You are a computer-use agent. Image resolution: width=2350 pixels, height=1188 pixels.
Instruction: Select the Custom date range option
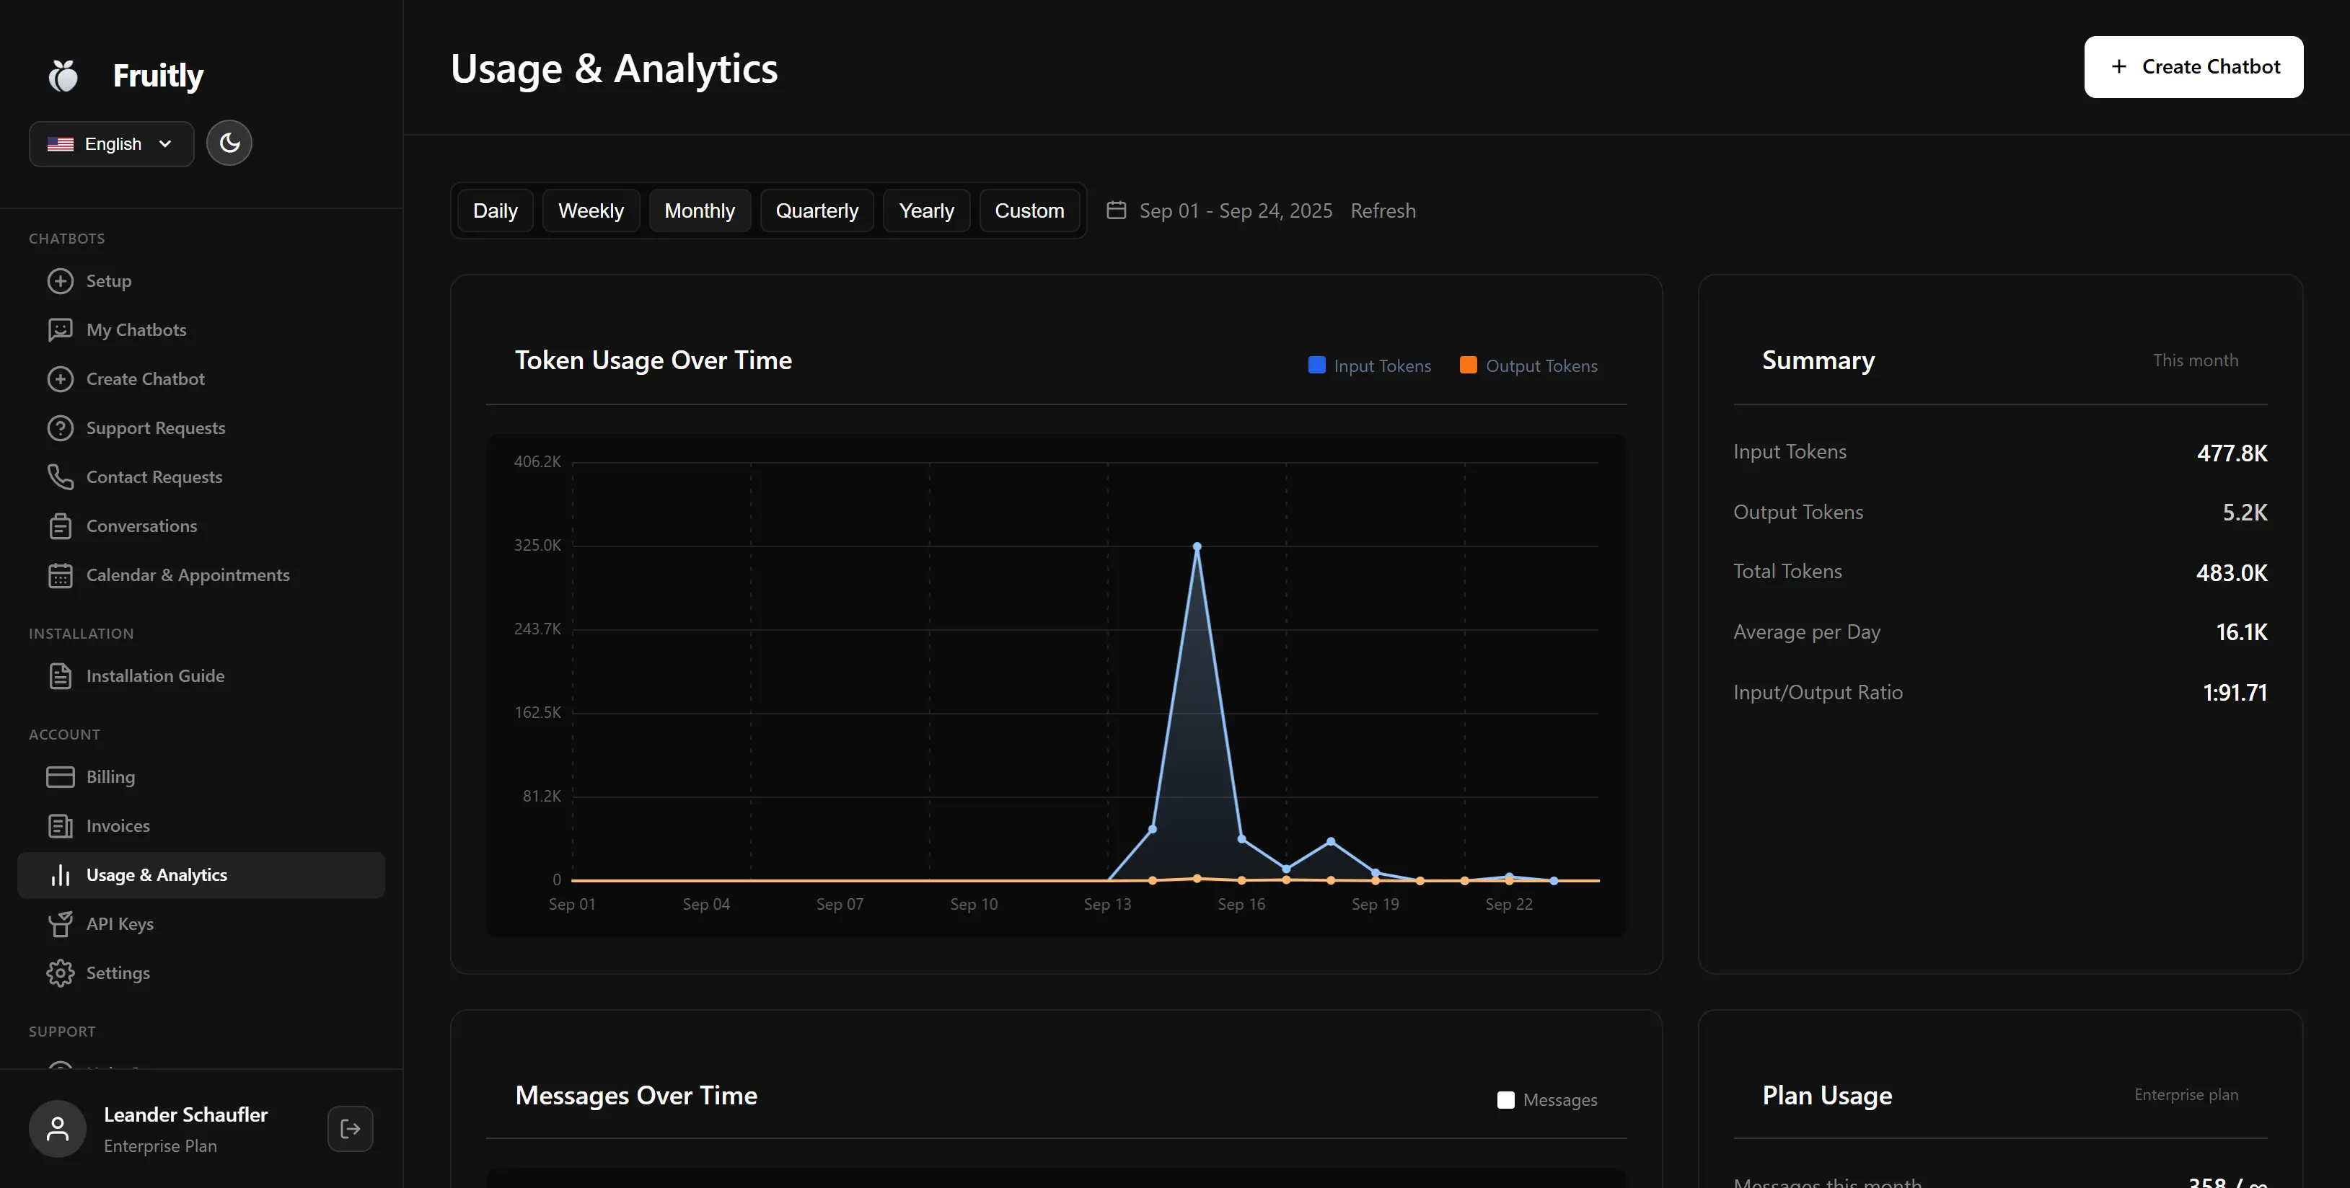click(1030, 210)
